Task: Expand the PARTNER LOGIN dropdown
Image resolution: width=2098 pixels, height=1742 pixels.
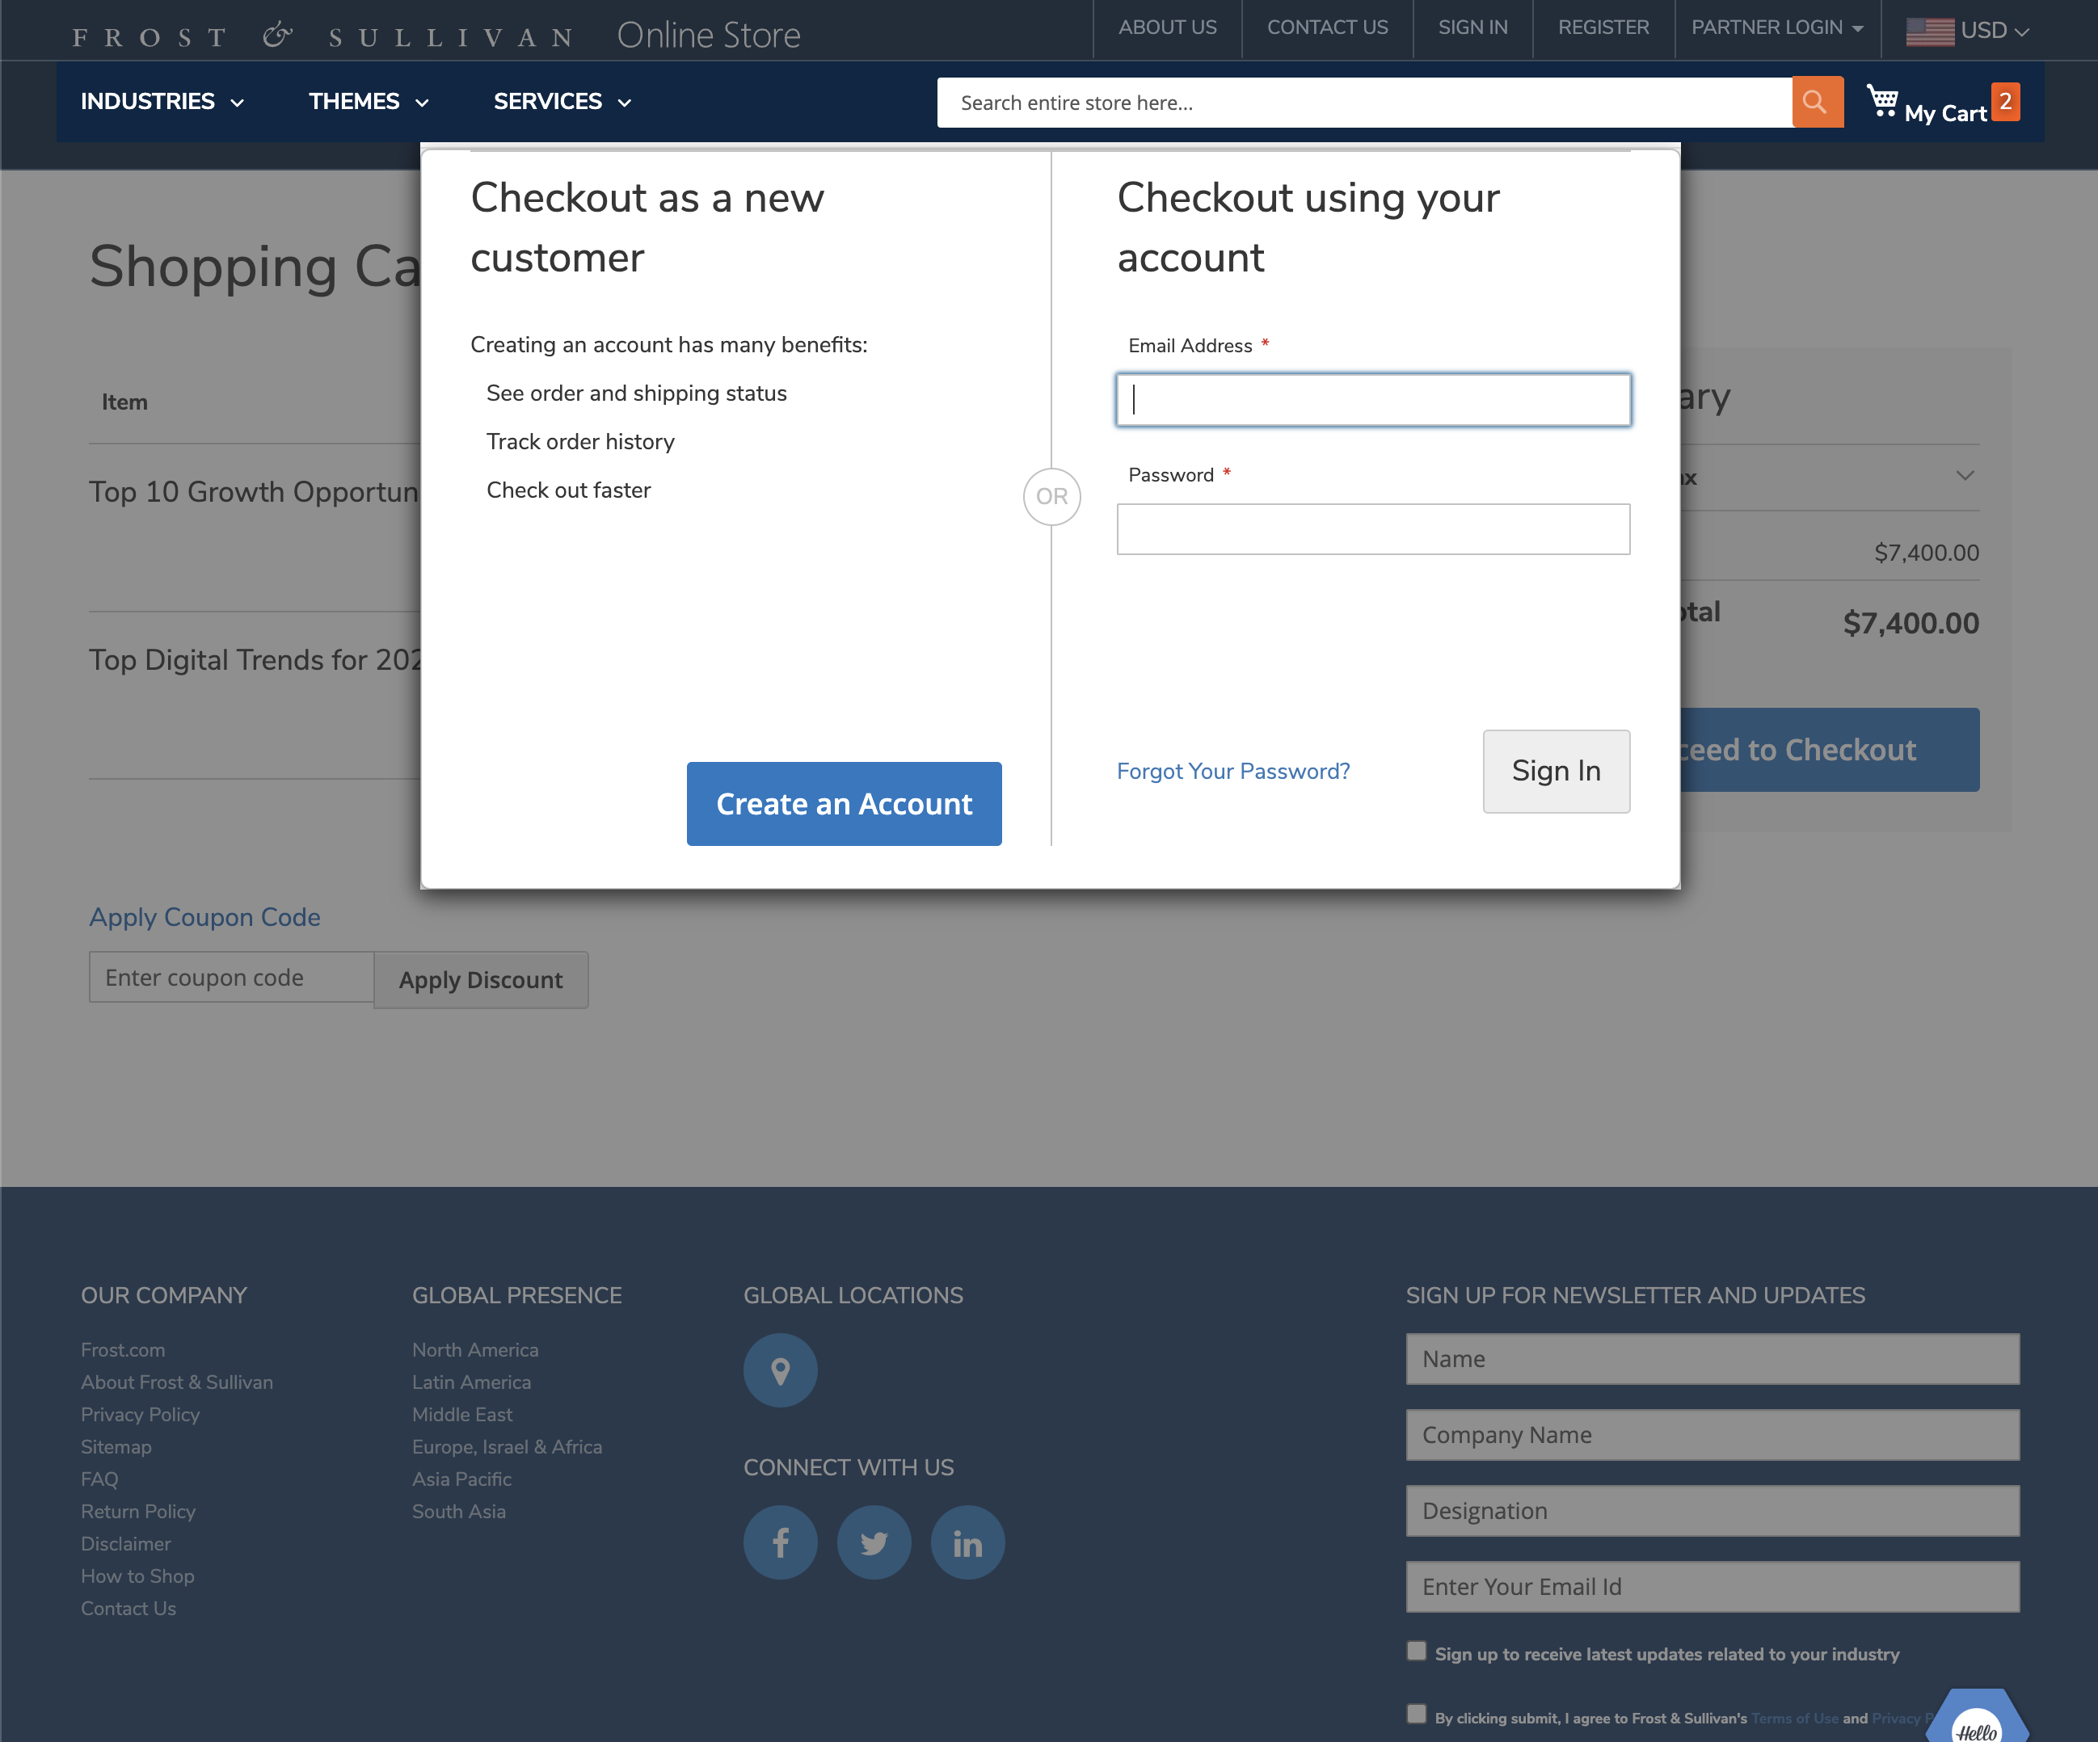Action: (1776, 28)
